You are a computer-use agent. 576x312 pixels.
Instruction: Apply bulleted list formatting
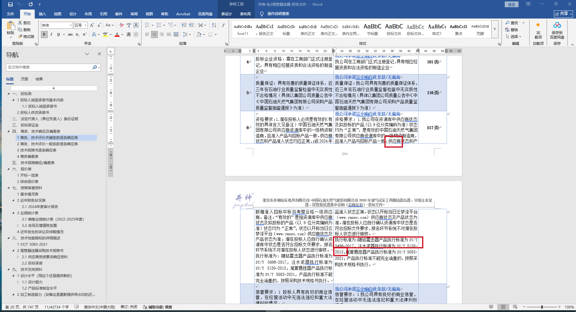click(147, 25)
